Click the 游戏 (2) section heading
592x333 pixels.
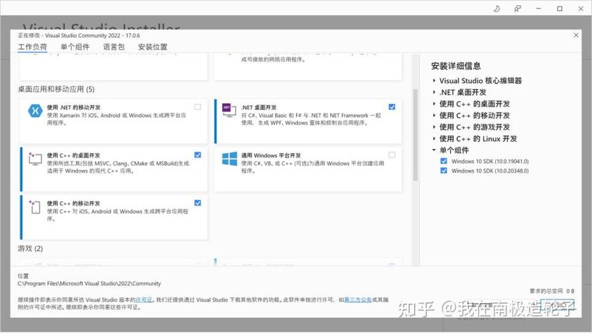[30, 248]
